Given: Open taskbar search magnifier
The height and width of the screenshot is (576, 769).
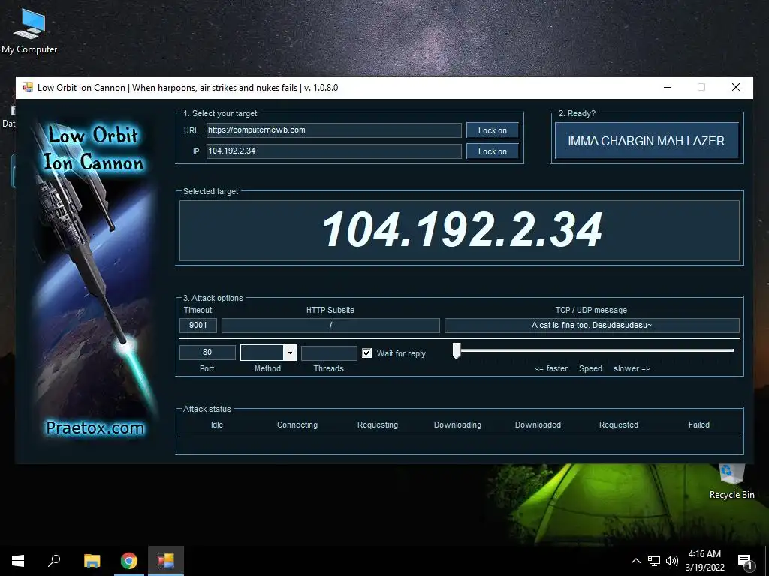Looking at the screenshot, I should (54, 561).
